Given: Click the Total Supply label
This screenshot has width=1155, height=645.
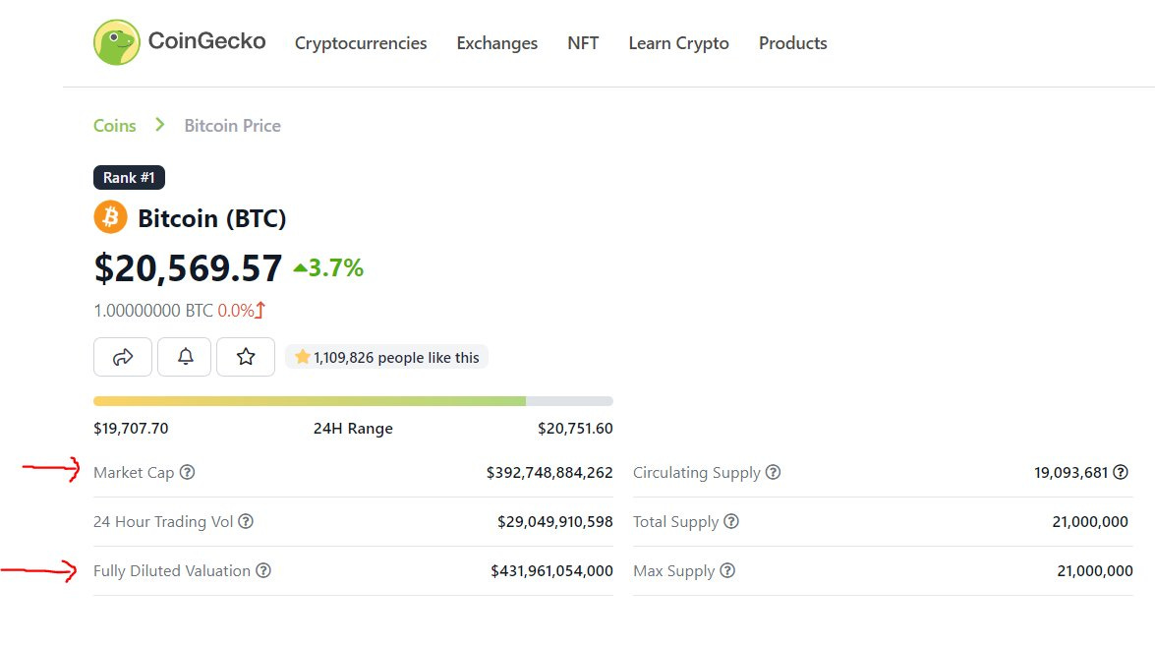Looking at the screenshot, I should (x=675, y=522).
